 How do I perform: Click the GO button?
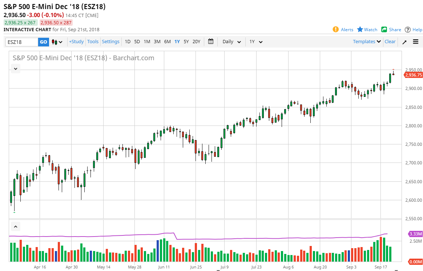point(43,42)
